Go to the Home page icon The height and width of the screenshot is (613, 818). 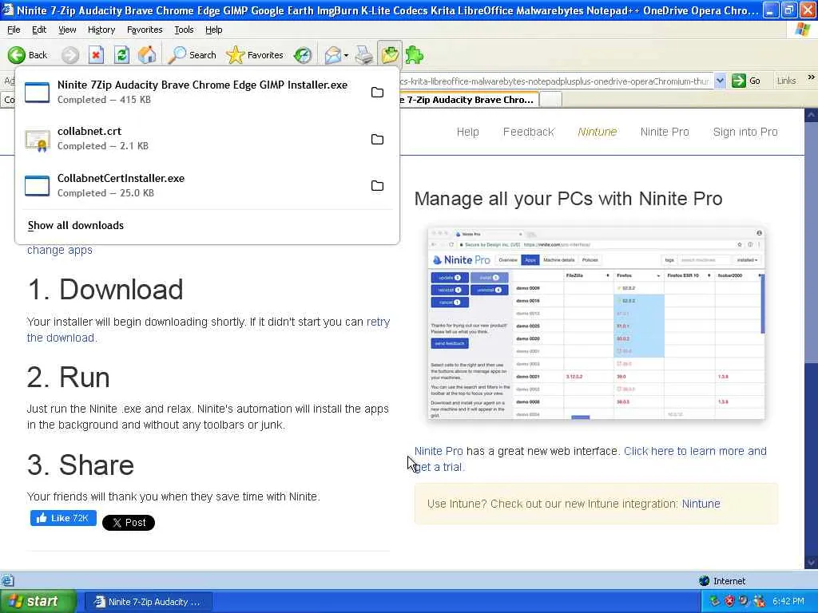coord(147,55)
